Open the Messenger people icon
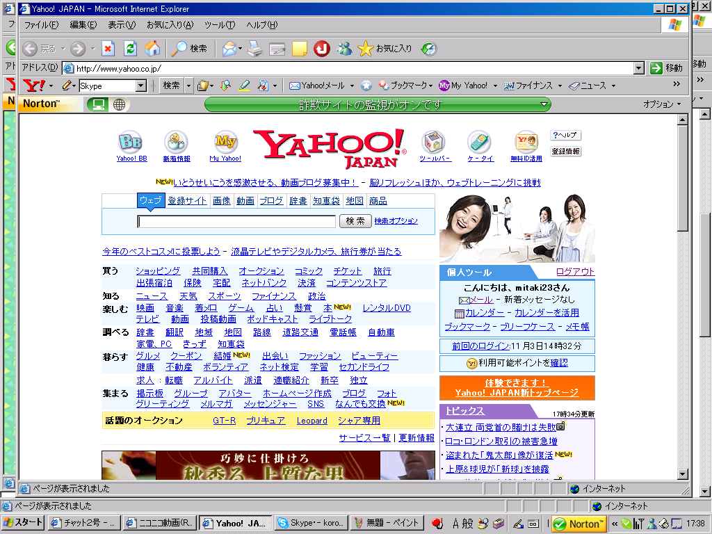Screen dimensions: 712x534 coord(344,49)
